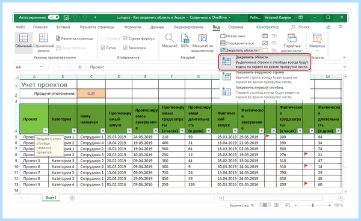361x221 pixels.
Task: Click the Redo arrow icon
Action: tap(85, 17)
